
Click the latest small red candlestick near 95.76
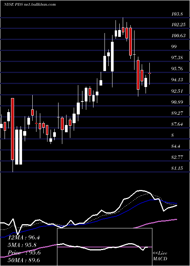coord(149,73)
